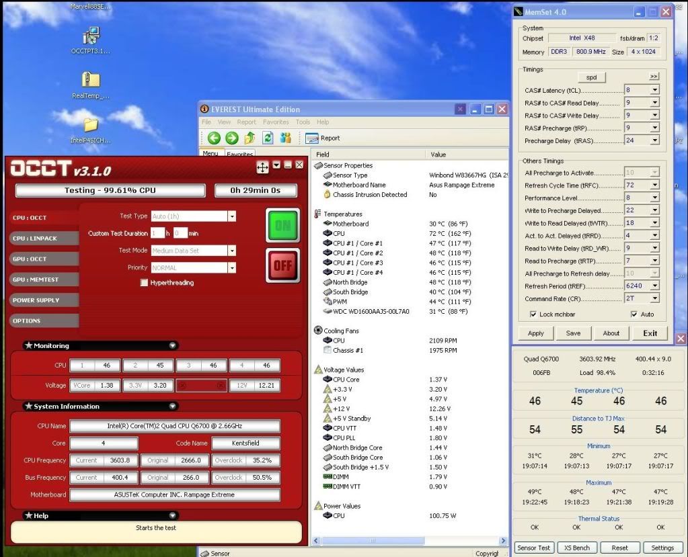The image size is (688, 557).
Task: Click the EVEREST horizontal scrollbar thumb
Action: coord(373,541)
